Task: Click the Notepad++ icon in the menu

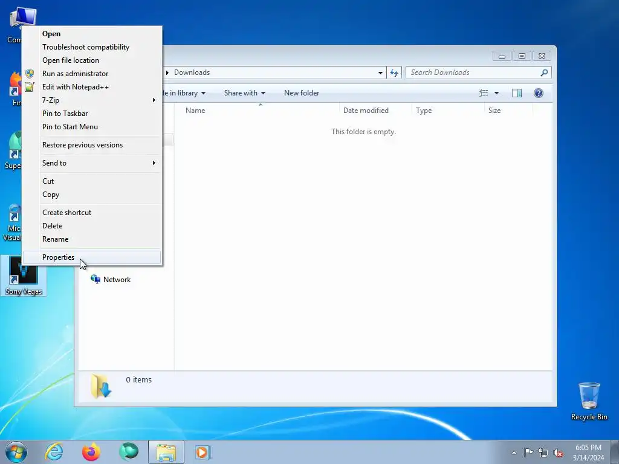Action: point(30,87)
